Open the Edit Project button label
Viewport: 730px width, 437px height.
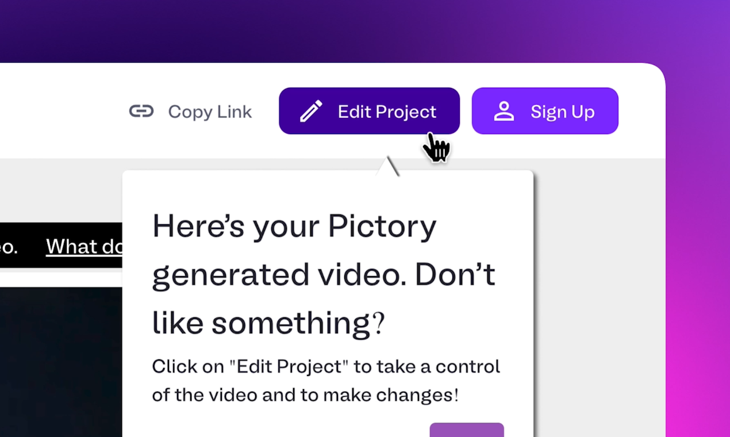[x=387, y=111]
